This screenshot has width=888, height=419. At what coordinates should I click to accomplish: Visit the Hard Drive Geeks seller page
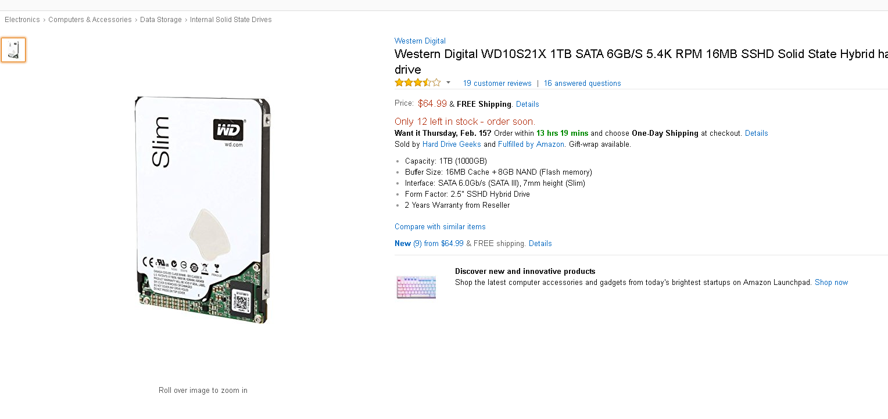(452, 144)
